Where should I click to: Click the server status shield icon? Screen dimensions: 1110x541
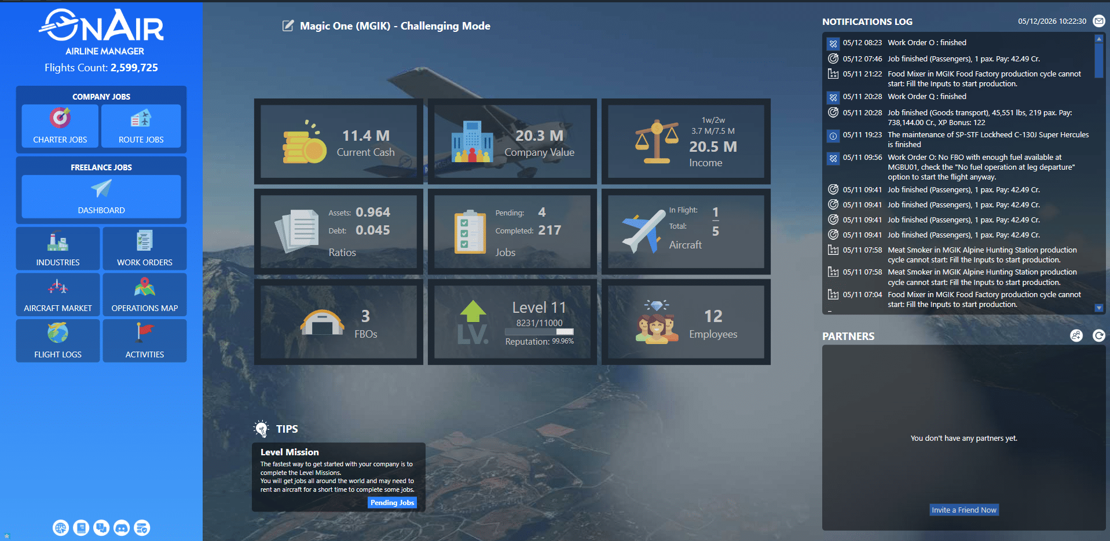(142, 528)
